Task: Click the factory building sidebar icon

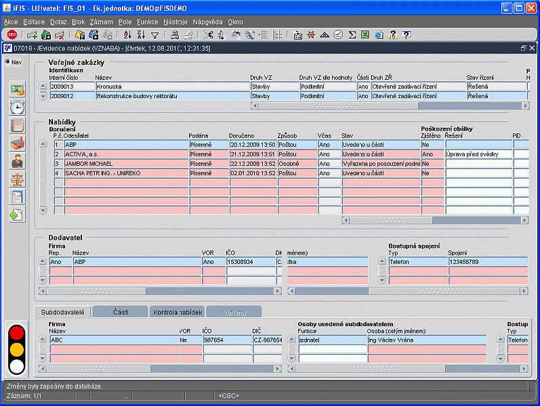Action: [x=17, y=143]
